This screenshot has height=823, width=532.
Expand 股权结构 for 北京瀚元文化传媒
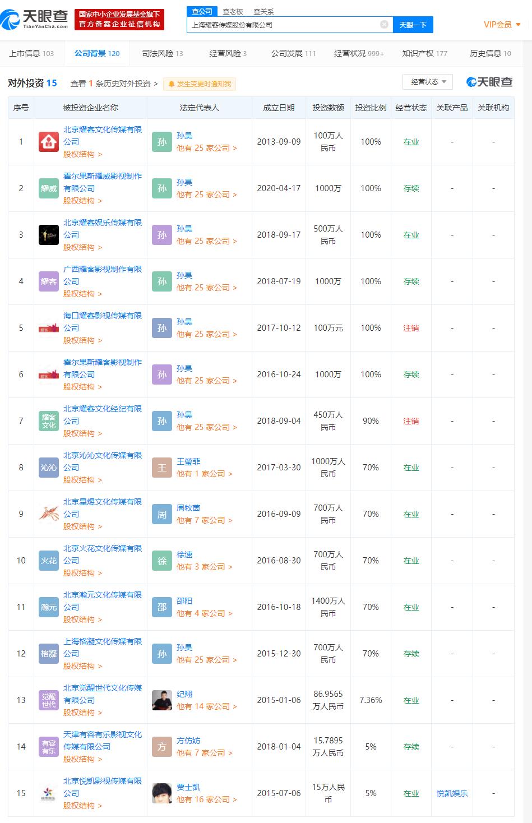(82, 619)
